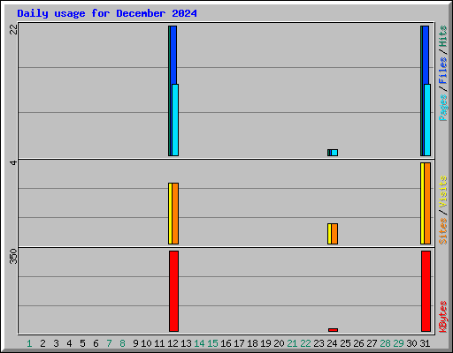Click day label 27 on the x-axis
Image resolution: width=453 pixels, height=353 pixels.
click(x=372, y=343)
